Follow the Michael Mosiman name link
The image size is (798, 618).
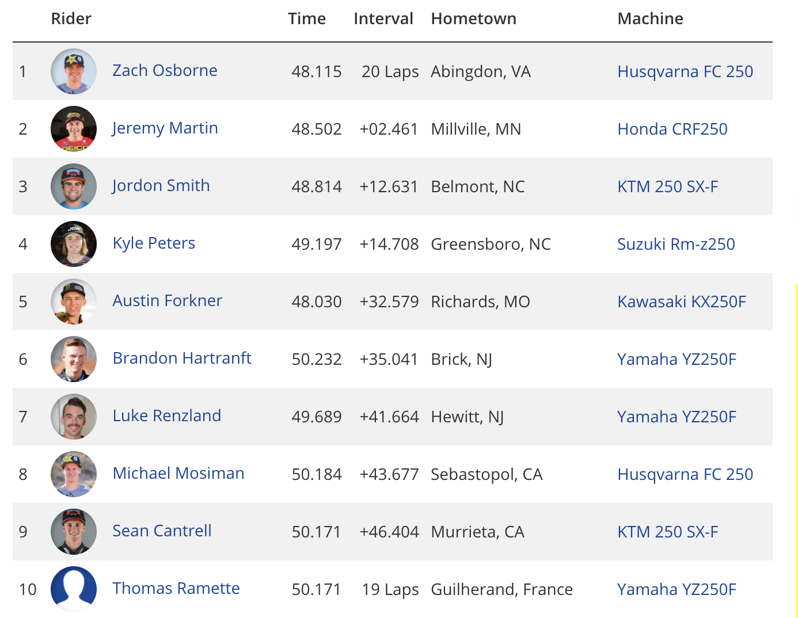click(178, 473)
